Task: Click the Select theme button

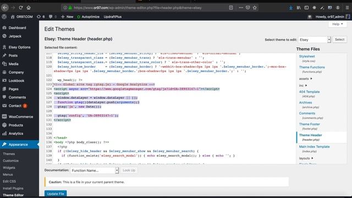Action: click(339, 40)
